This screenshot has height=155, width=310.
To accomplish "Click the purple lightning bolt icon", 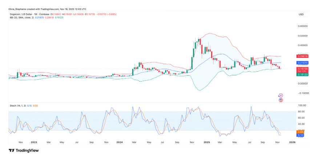I will coord(280,96).
